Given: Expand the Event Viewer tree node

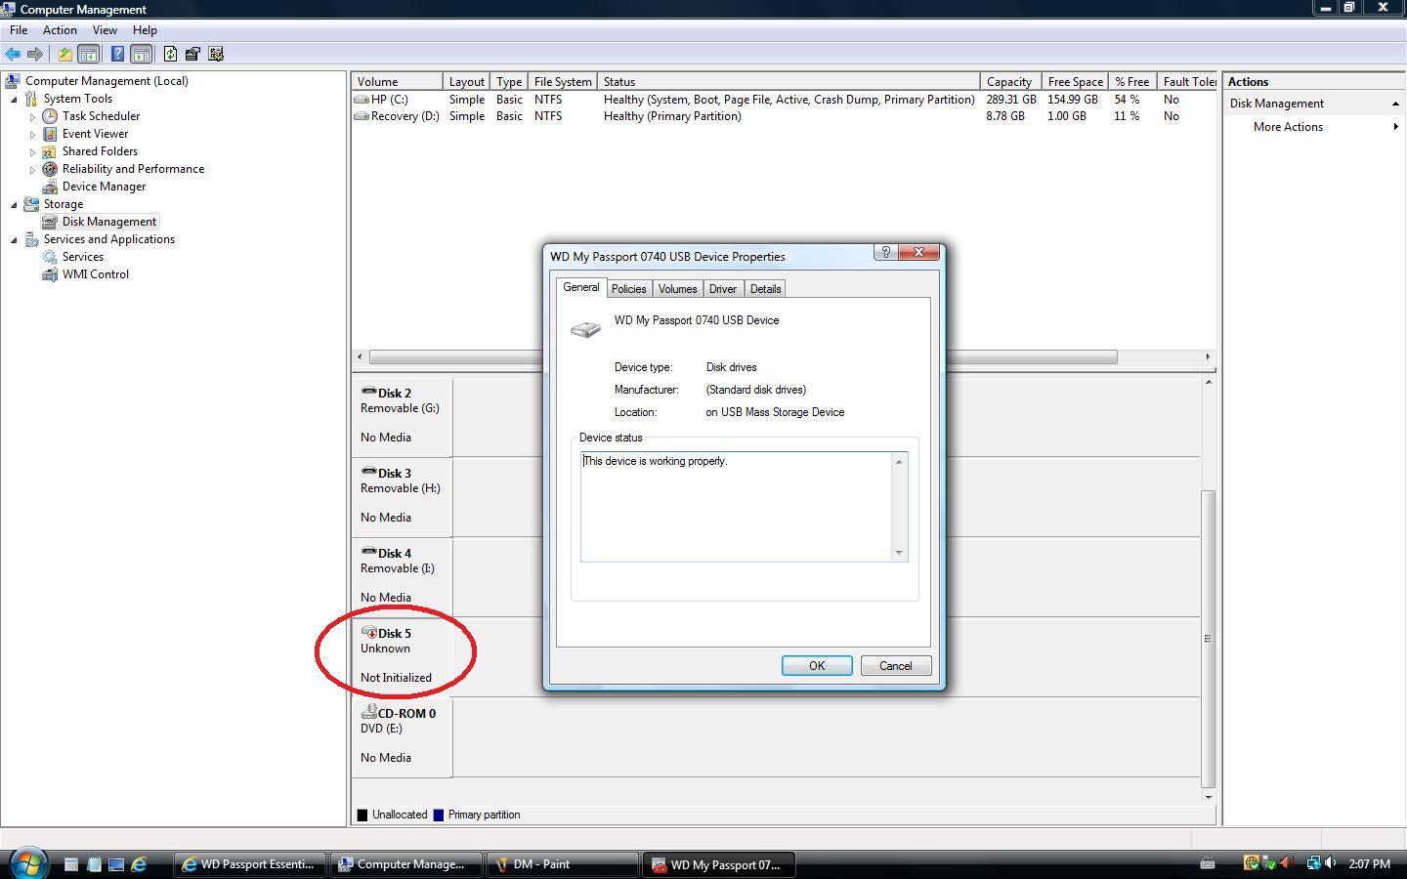Looking at the screenshot, I should point(32,134).
